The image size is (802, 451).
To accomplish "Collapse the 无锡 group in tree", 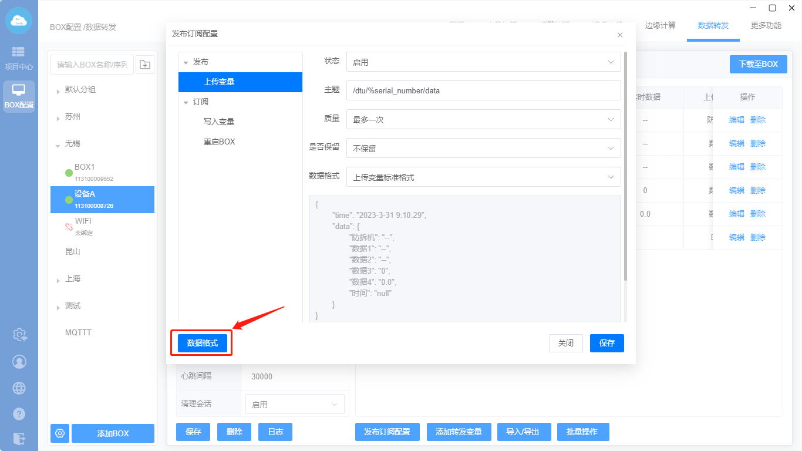I will point(58,144).
